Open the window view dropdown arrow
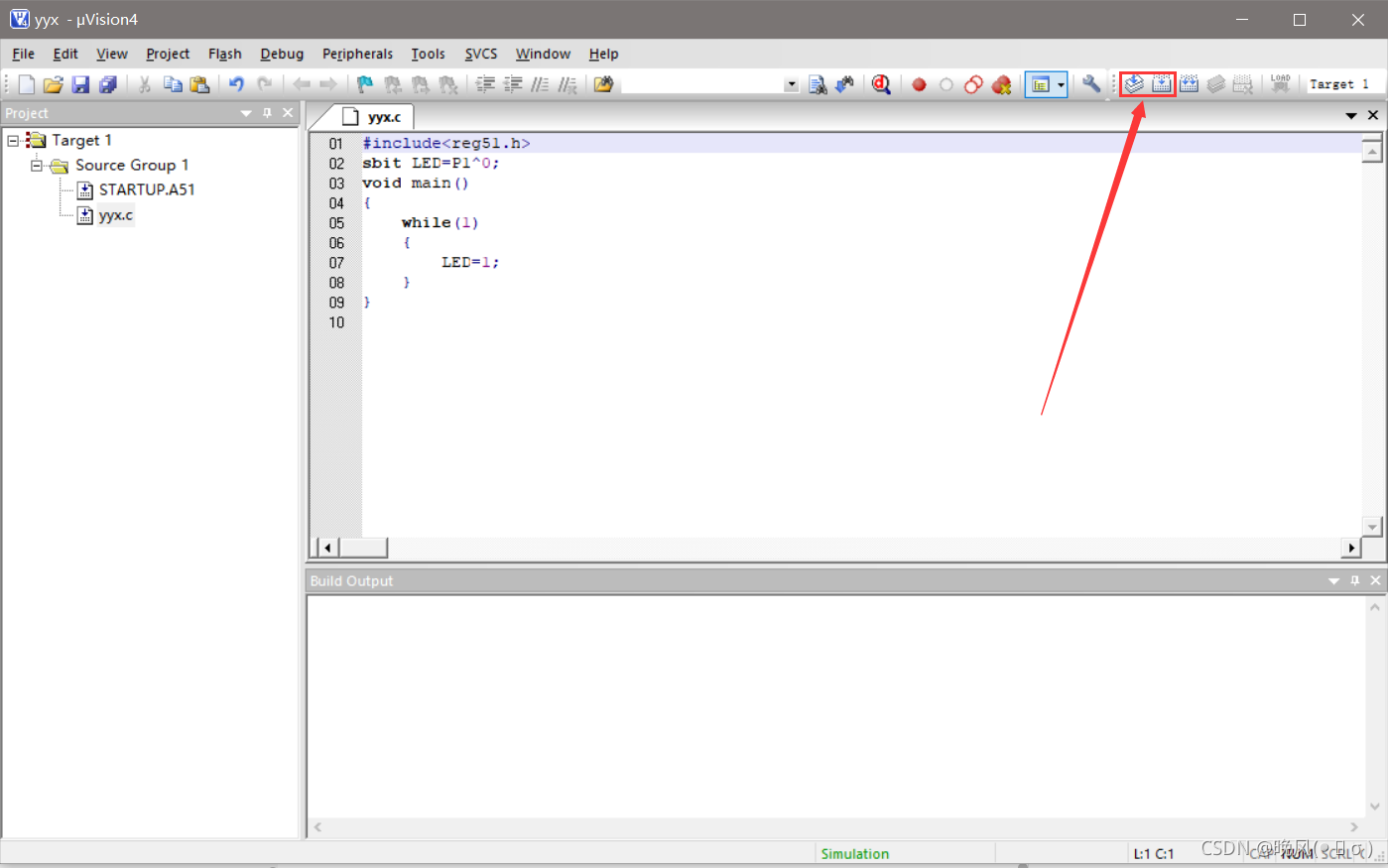Image resolution: width=1388 pixels, height=868 pixels. 1061,84
